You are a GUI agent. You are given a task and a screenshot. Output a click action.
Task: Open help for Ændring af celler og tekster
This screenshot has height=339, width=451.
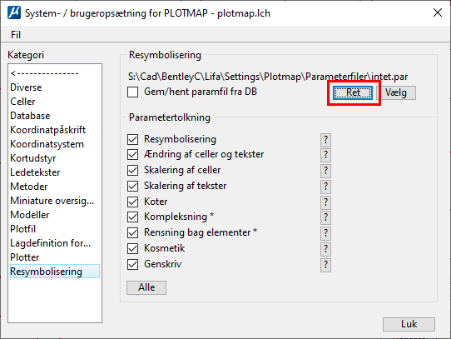tap(325, 155)
